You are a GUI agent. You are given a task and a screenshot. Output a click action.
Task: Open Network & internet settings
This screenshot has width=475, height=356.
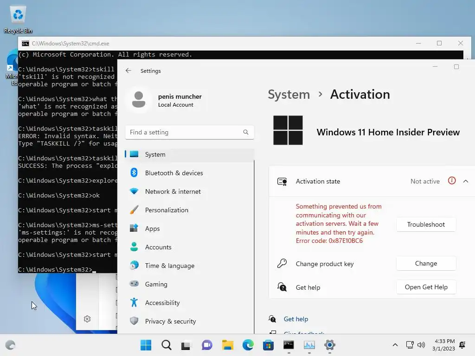[x=190, y=191]
